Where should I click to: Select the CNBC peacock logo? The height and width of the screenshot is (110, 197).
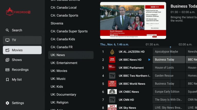[112, 92]
